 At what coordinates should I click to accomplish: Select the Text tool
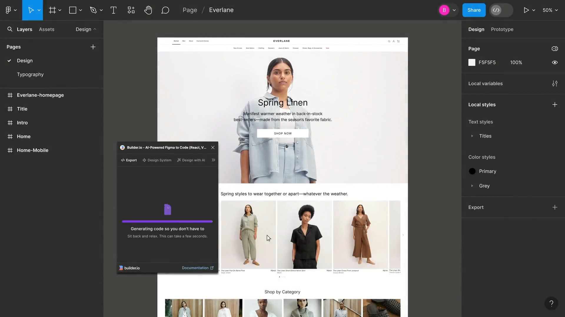coord(113,10)
